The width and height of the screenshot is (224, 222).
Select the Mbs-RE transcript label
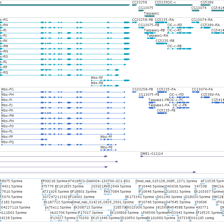(97, 83)
